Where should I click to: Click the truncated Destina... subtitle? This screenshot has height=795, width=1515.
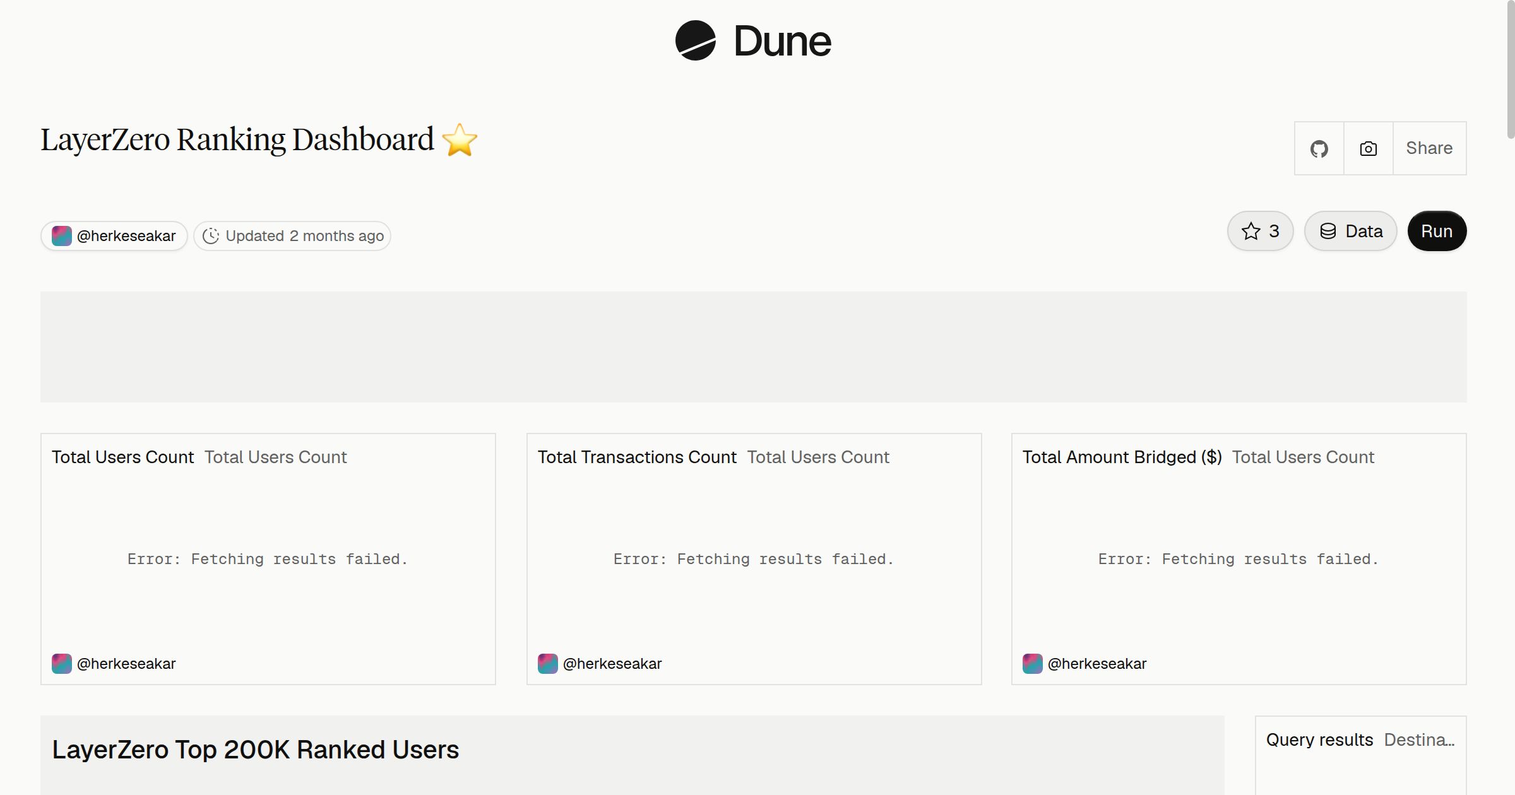click(x=1419, y=739)
